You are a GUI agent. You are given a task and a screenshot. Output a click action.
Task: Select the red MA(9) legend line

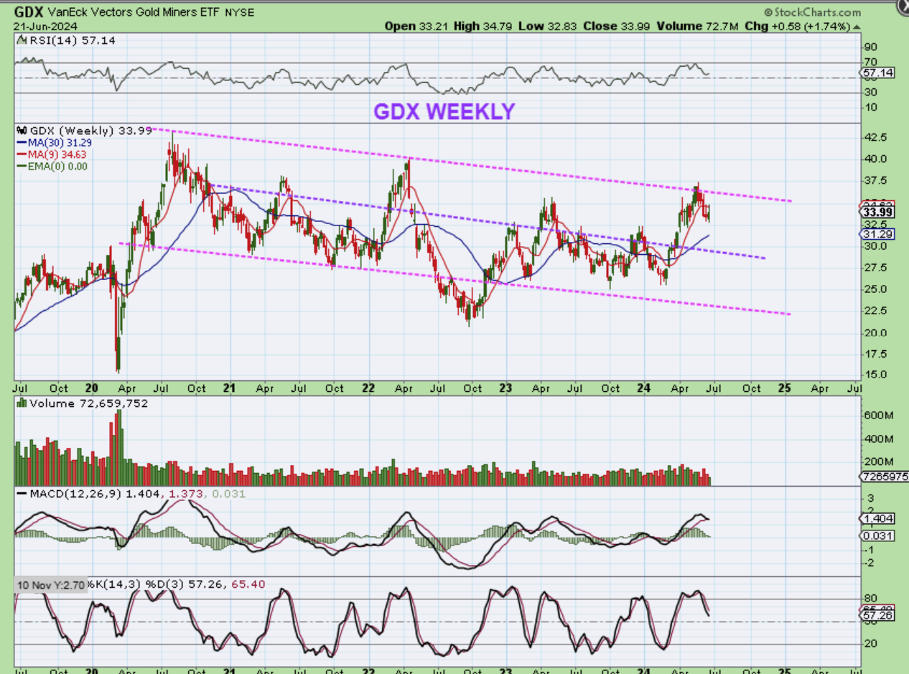20,154
